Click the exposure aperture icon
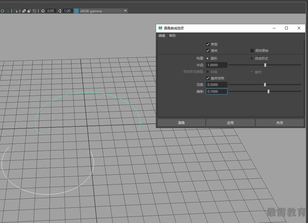 [43, 11]
